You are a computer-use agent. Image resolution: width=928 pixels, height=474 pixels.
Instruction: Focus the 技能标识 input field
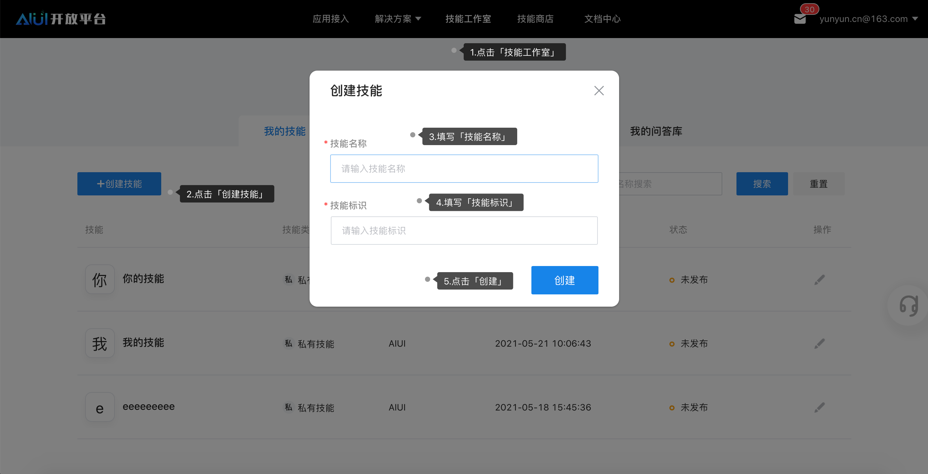coord(464,231)
